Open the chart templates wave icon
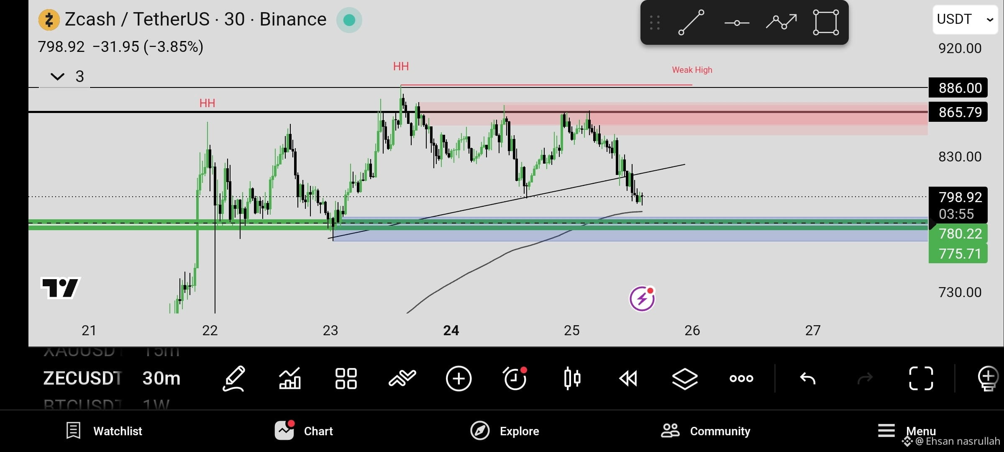 tap(402, 379)
